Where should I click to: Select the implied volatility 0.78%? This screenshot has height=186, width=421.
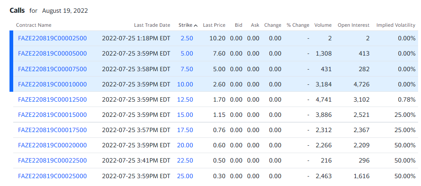[x=407, y=100]
